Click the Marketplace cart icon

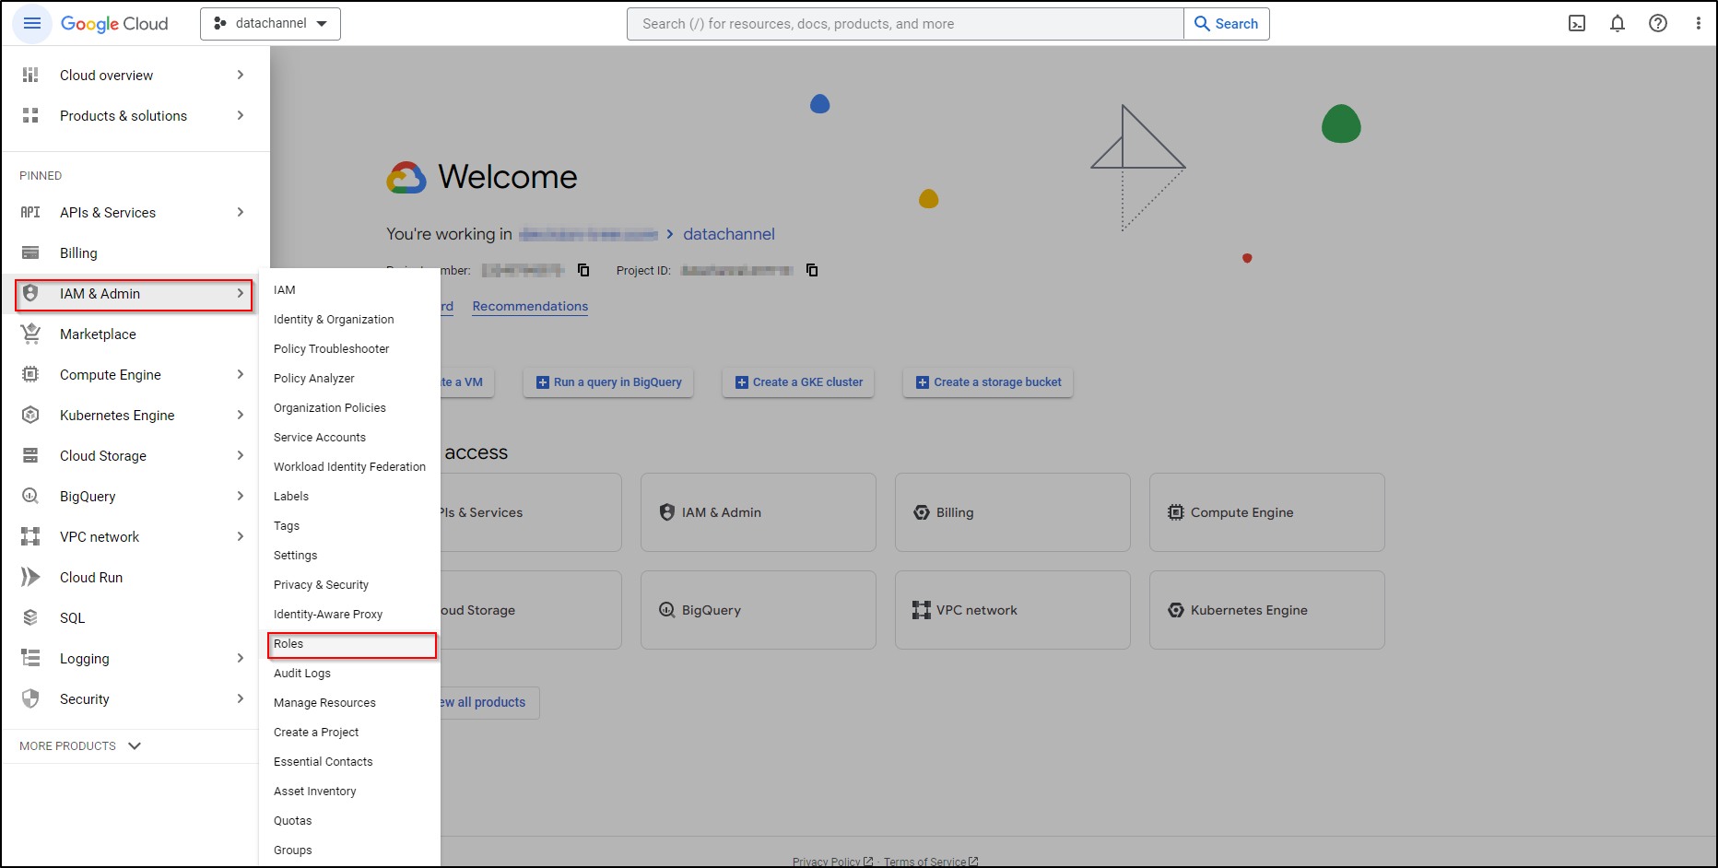(30, 334)
